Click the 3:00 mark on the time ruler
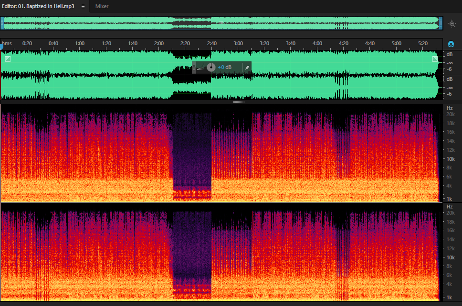This screenshot has width=462, height=306. coord(238,43)
